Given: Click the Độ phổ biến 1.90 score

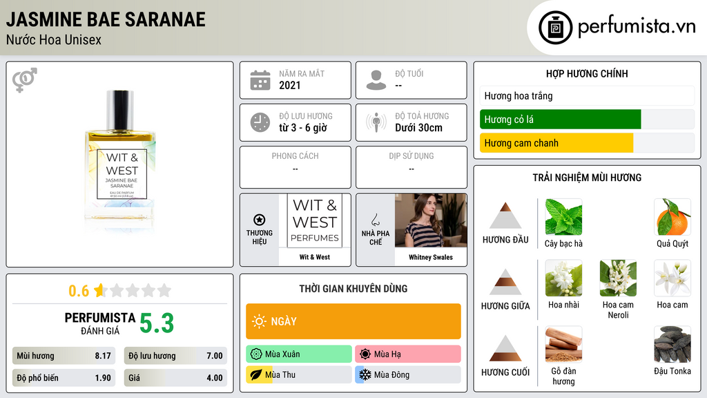Looking at the screenshot, I should [64, 378].
